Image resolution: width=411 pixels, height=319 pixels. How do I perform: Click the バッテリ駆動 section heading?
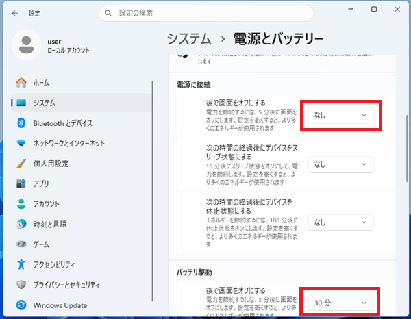195,272
